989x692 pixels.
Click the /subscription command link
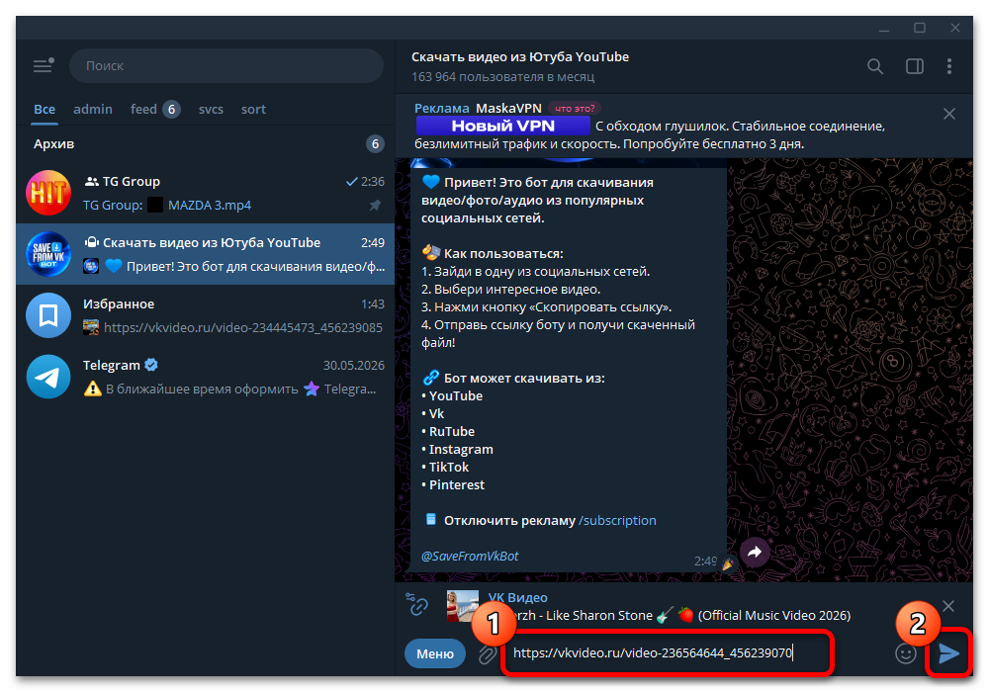[617, 521]
